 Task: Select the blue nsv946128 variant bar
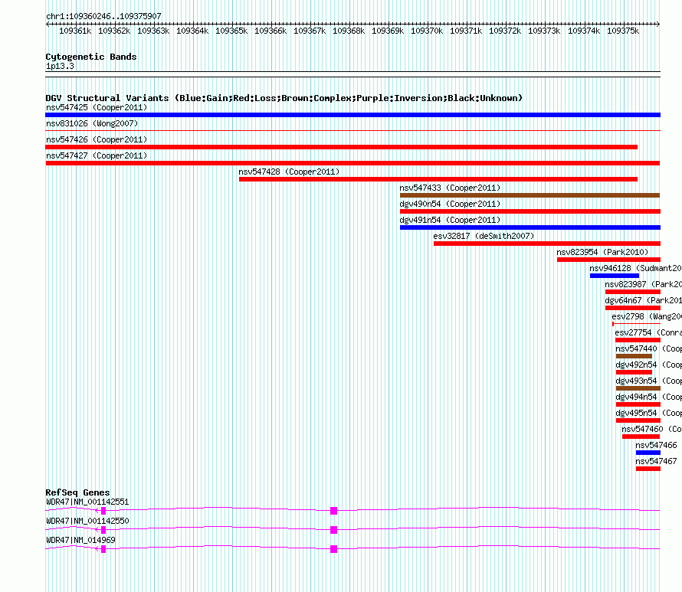pyautogui.click(x=614, y=276)
